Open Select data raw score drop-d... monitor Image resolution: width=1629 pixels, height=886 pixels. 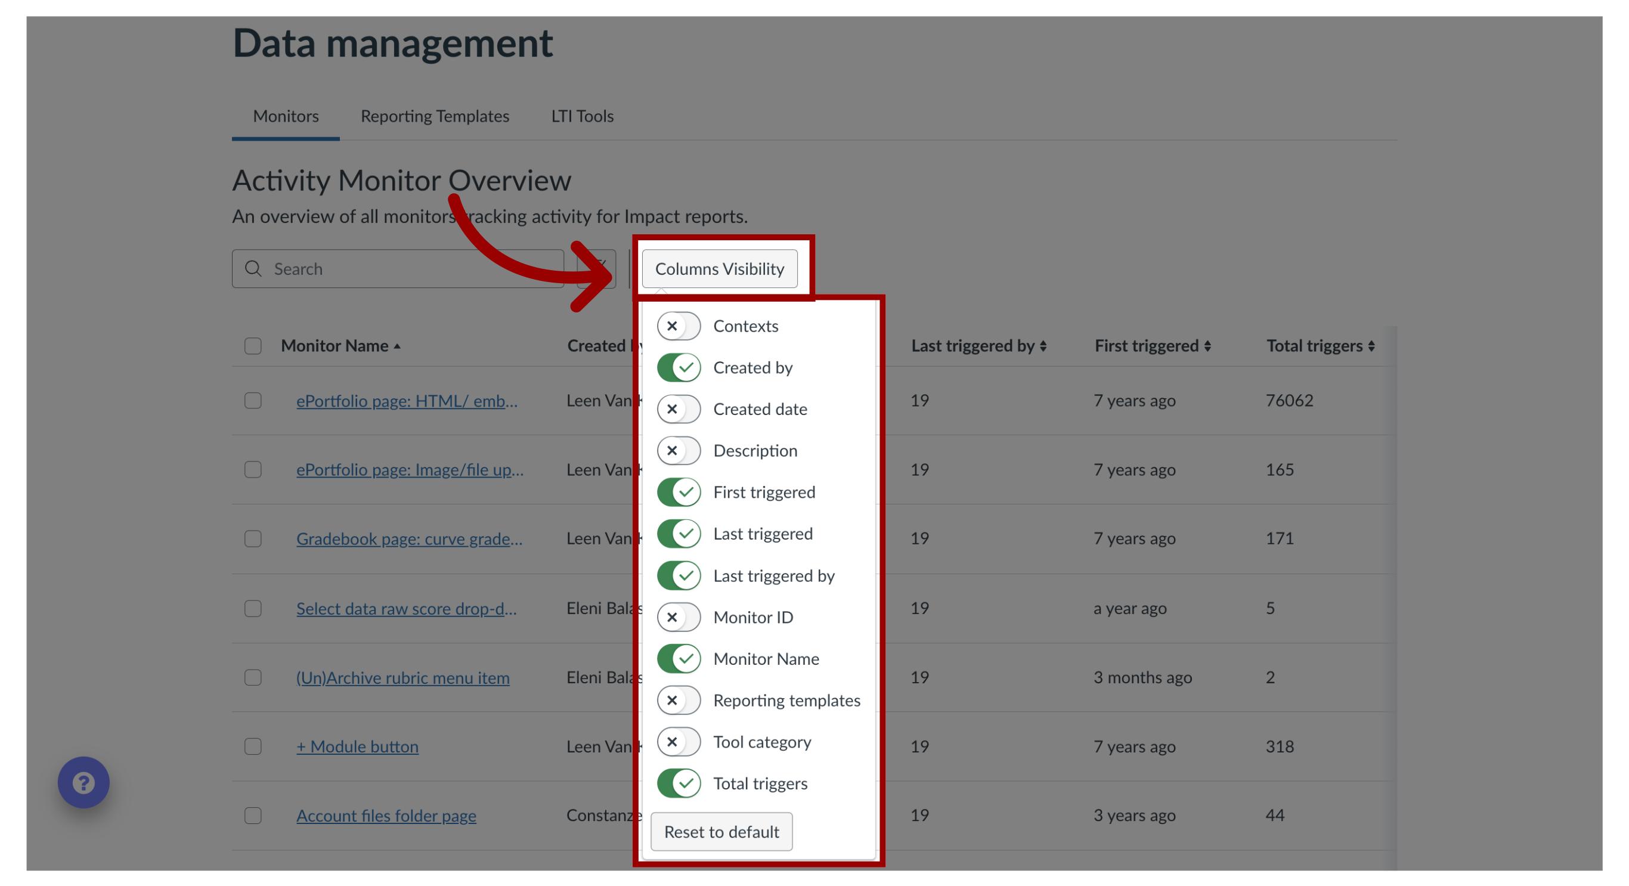pyautogui.click(x=406, y=608)
